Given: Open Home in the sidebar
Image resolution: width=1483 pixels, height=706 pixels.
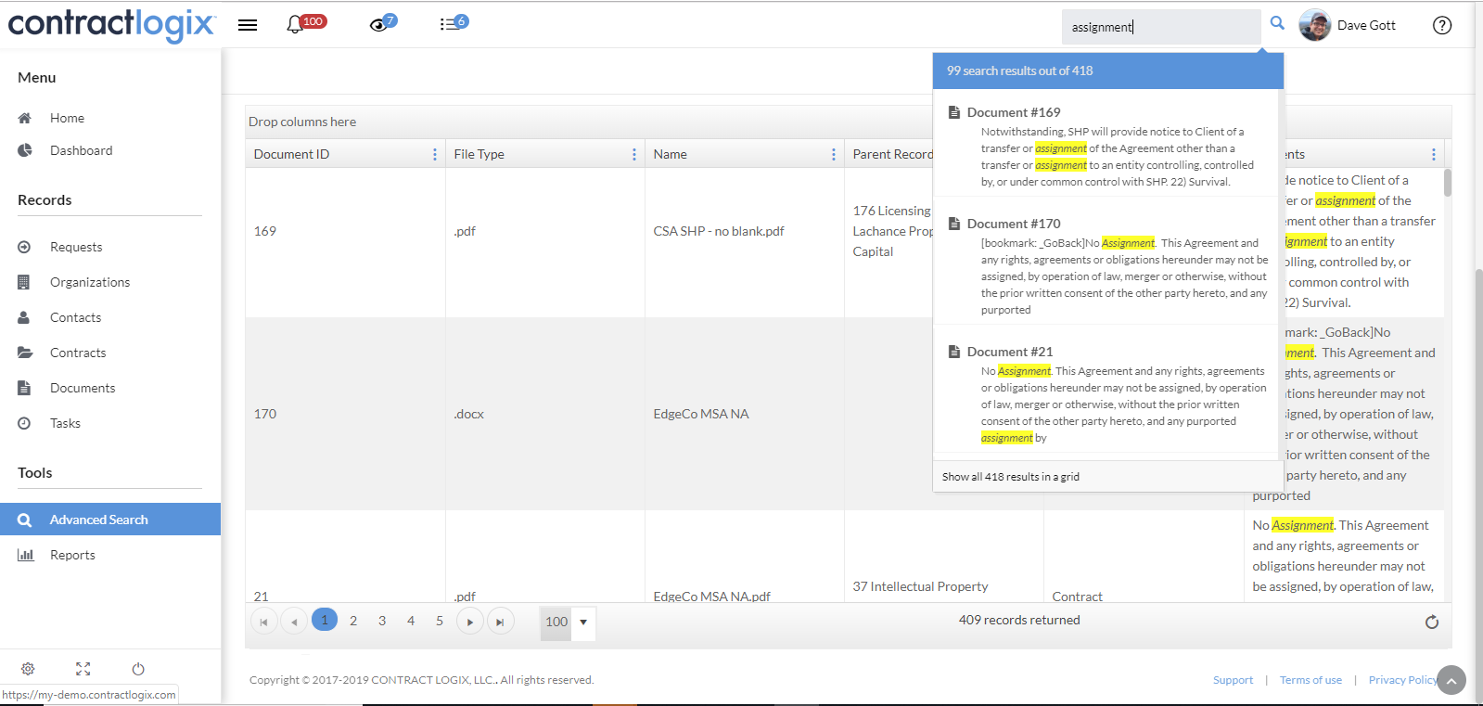Looking at the screenshot, I should (x=67, y=118).
